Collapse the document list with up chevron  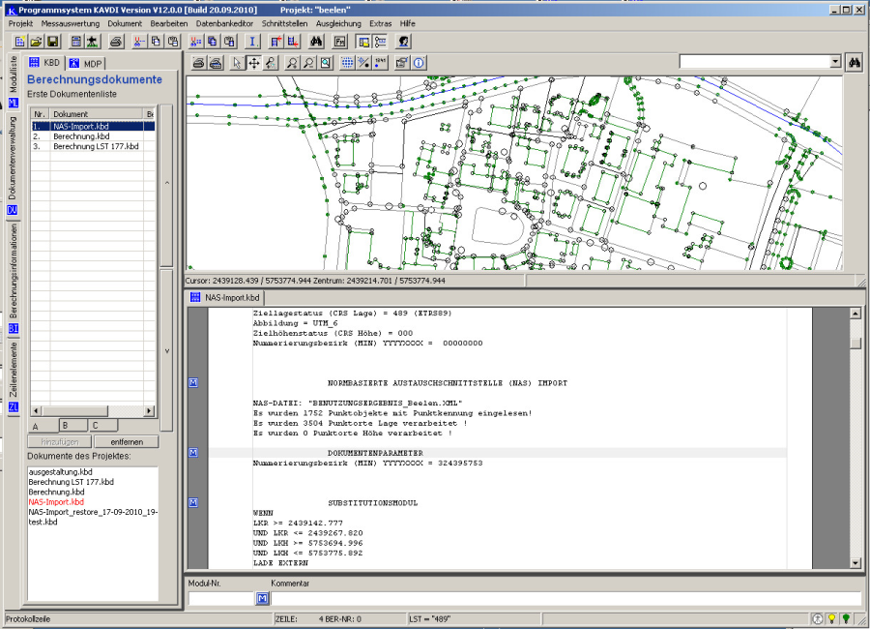166,183
